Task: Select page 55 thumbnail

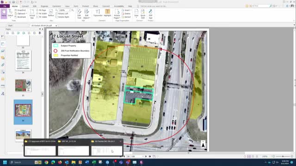Action: 23,85
